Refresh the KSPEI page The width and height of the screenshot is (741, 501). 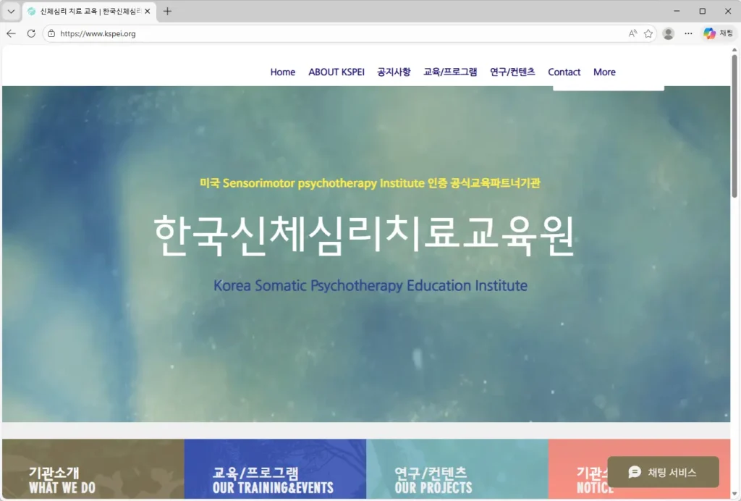(30, 33)
